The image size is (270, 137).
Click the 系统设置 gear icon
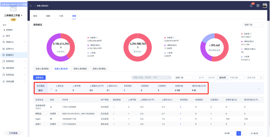[3, 82]
